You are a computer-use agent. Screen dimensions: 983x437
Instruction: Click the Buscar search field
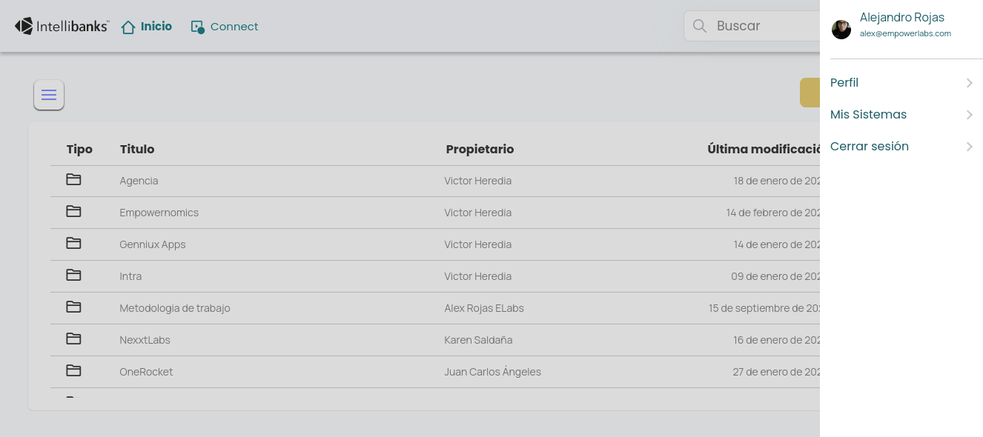(x=752, y=26)
